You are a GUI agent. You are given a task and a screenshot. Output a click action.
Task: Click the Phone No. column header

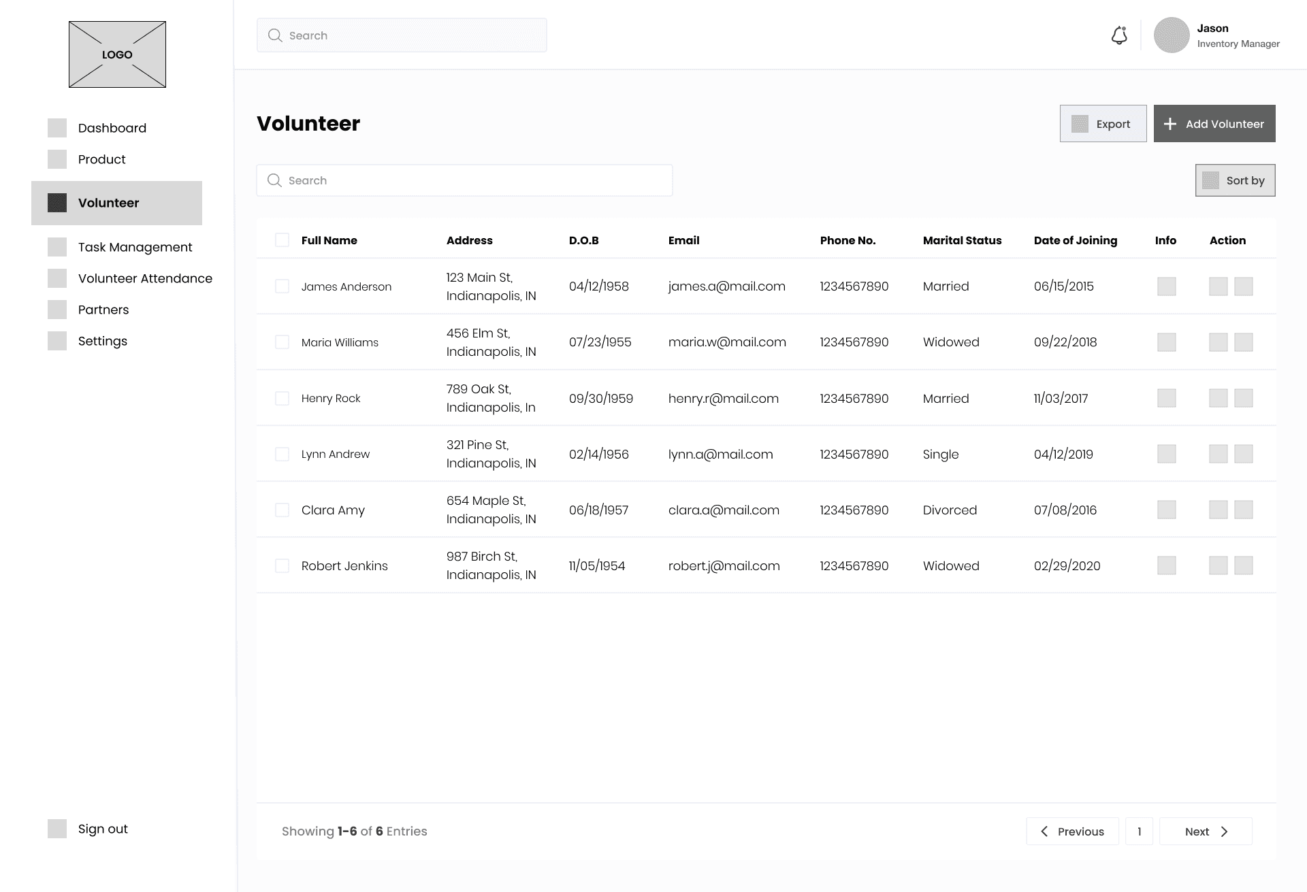[848, 240]
